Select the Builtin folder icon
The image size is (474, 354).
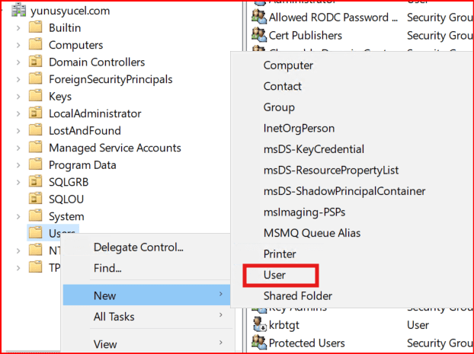click(x=35, y=28)
